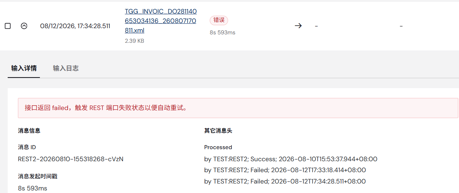The height and width of the screenshot is (193, 459).
Task: Click the 其它消息头 section heading
Action: [218, 130]
